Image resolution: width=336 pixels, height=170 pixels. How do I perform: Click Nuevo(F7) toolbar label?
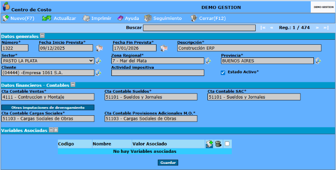tap(22, 19)
